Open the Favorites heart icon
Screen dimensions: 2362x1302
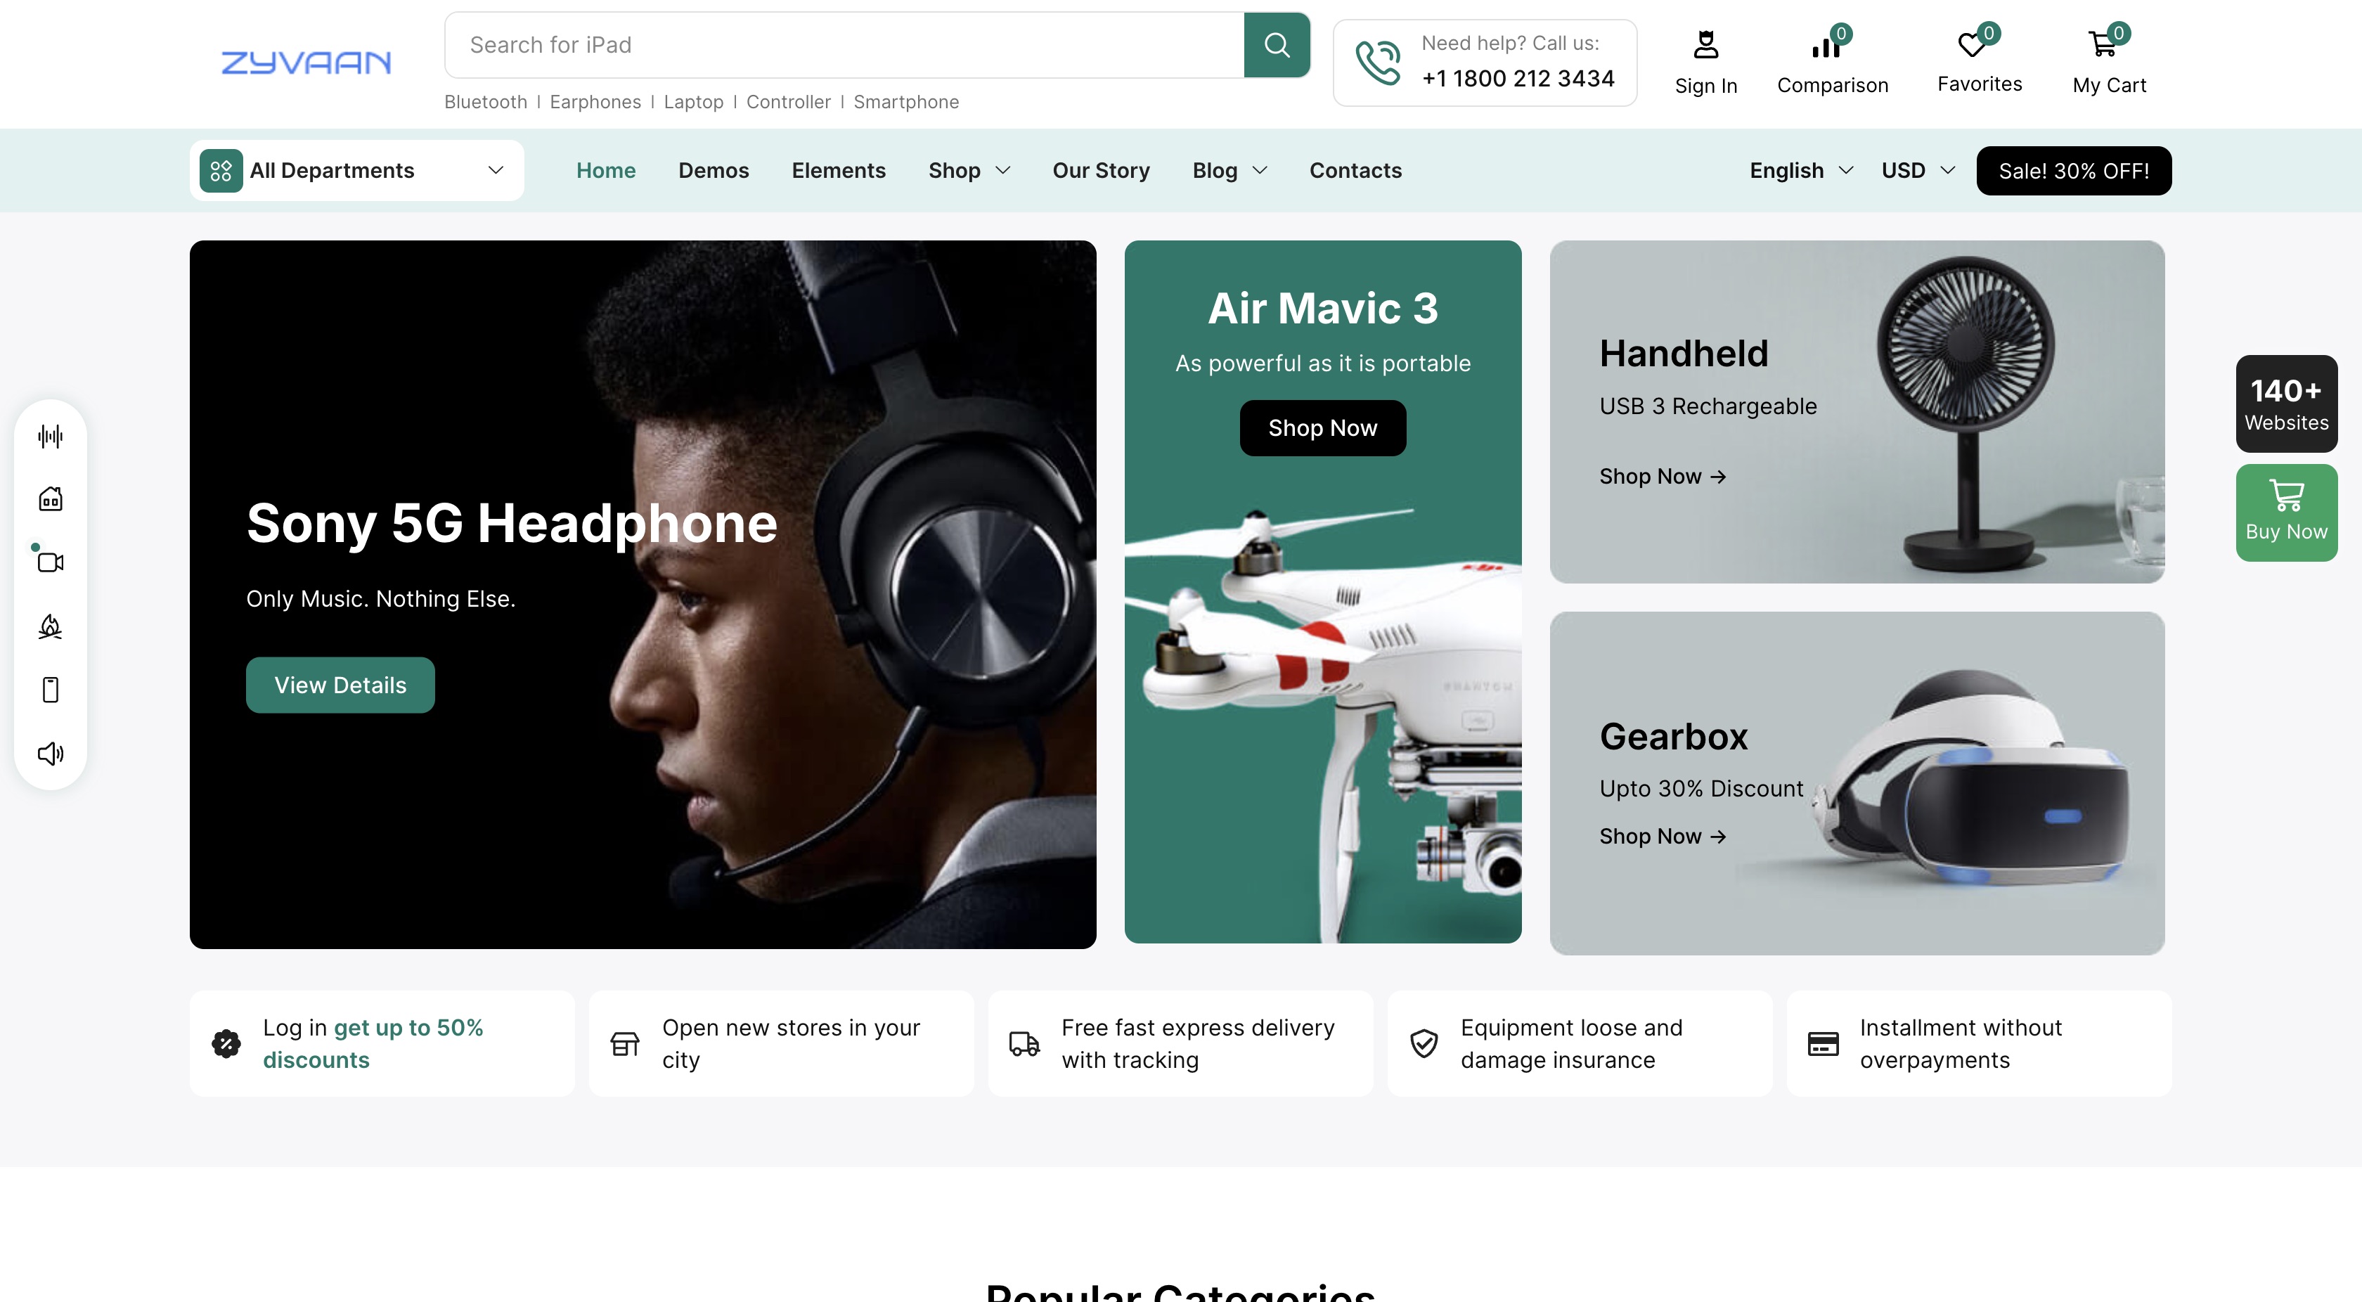click(1971, 45)
